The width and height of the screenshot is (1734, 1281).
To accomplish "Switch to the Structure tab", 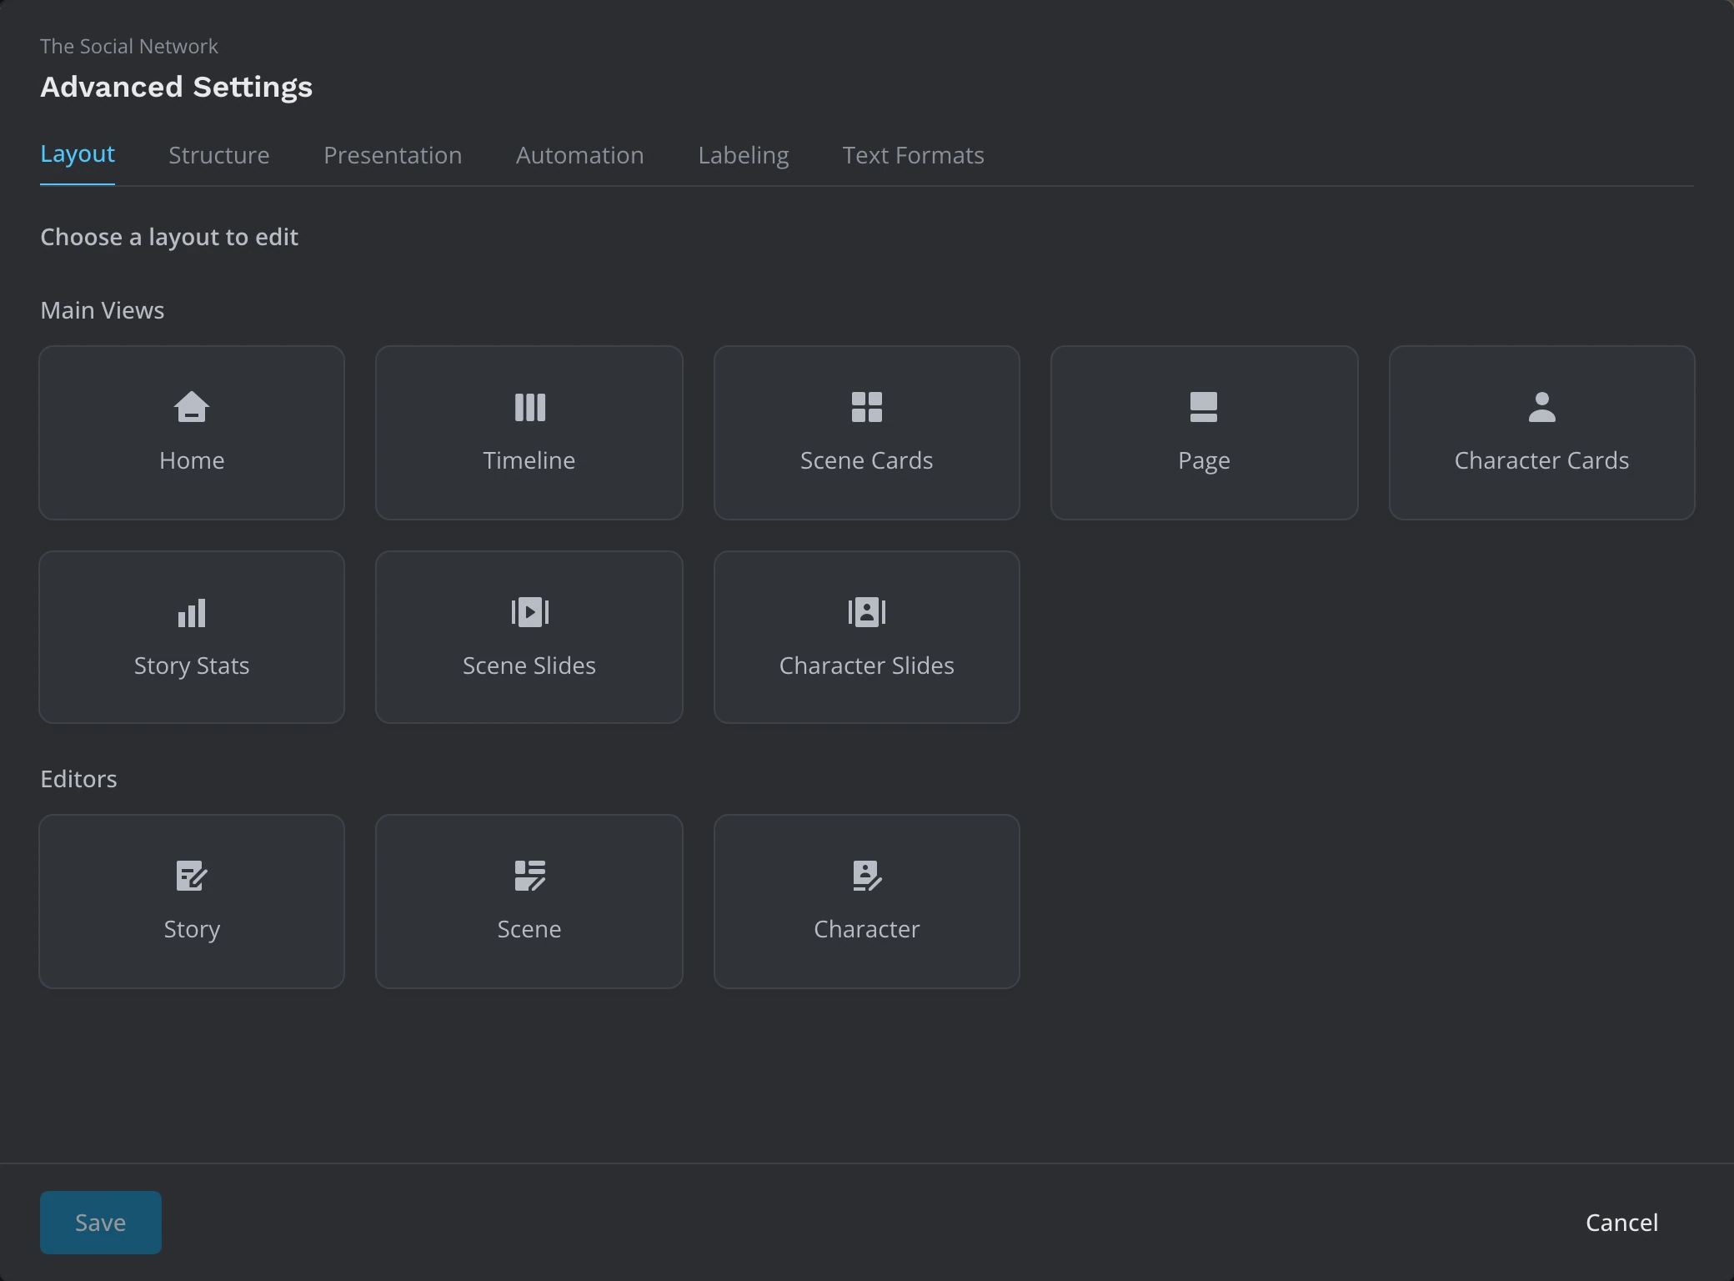I will (x=218, y=155).
